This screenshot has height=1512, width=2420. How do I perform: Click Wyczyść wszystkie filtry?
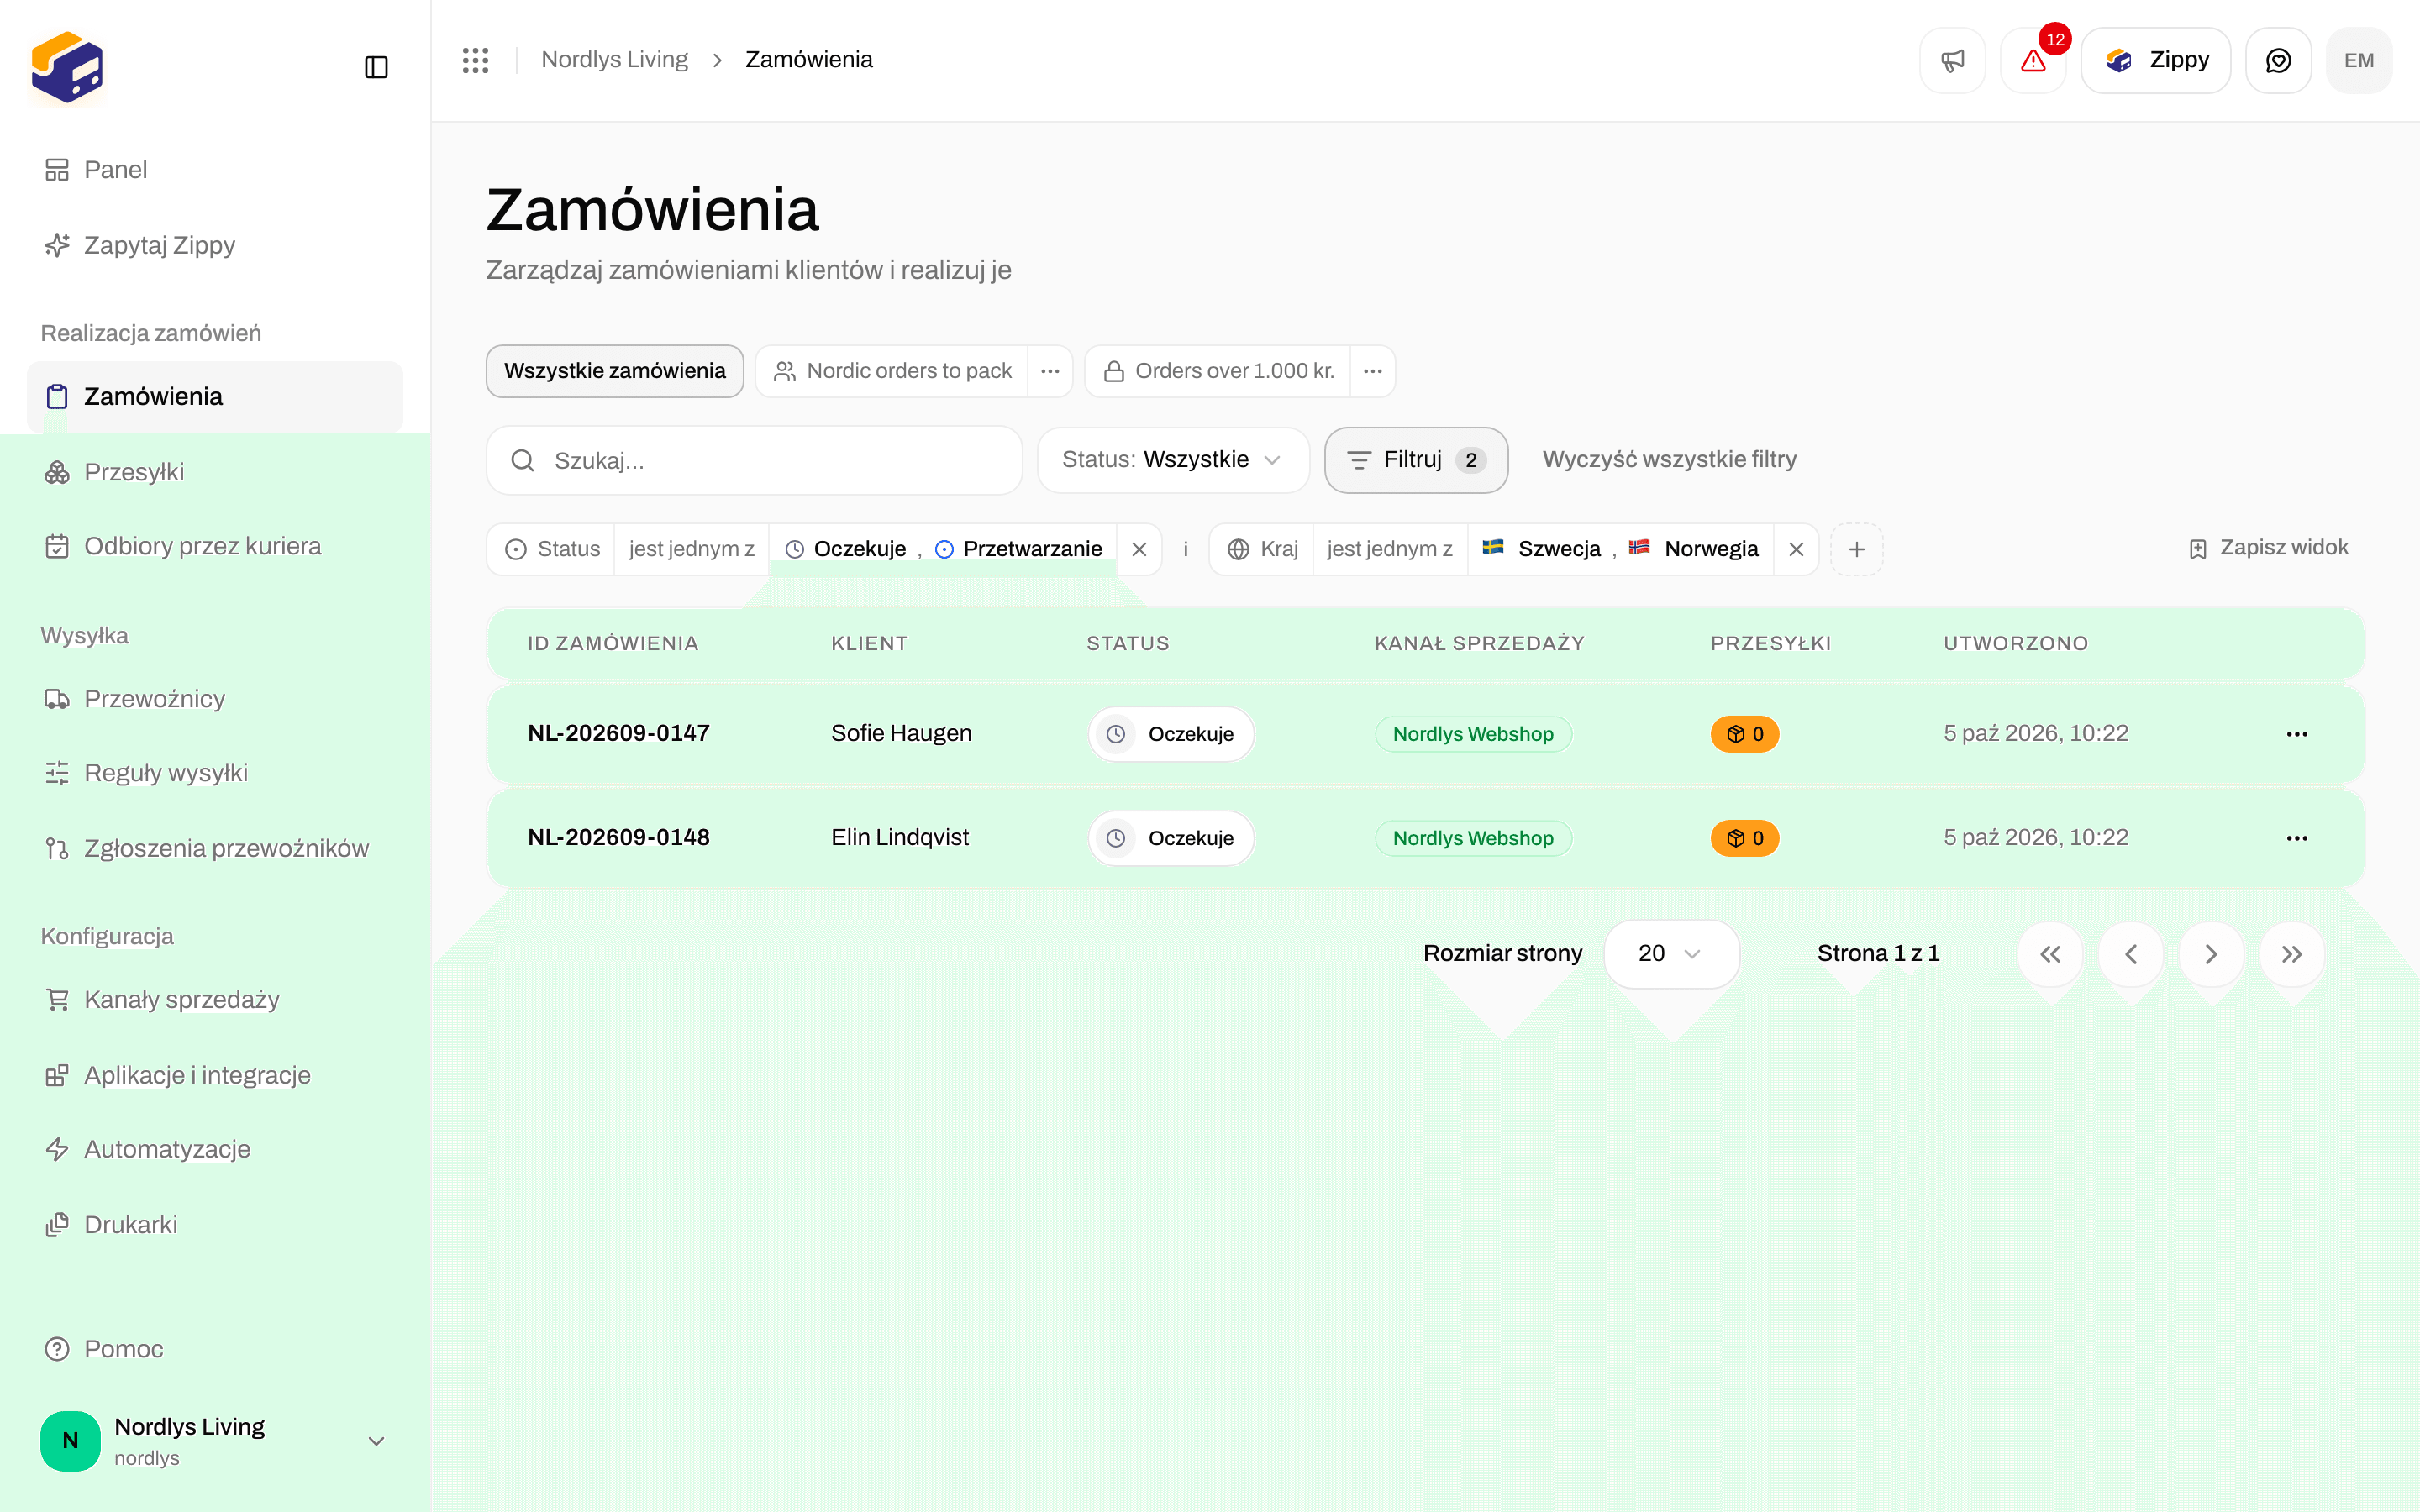[x=1669, y=460]
